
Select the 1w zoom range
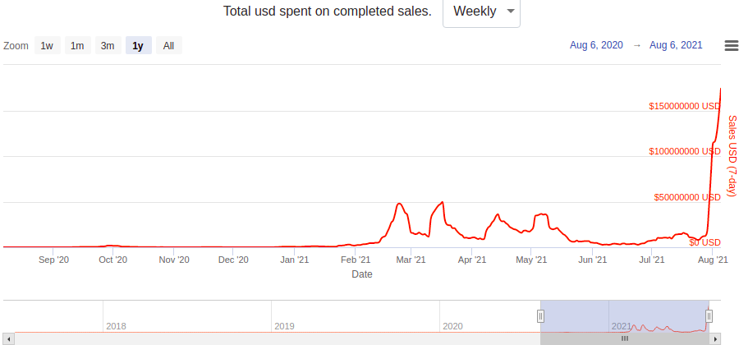pyautogui.click(x=47, y=46)
